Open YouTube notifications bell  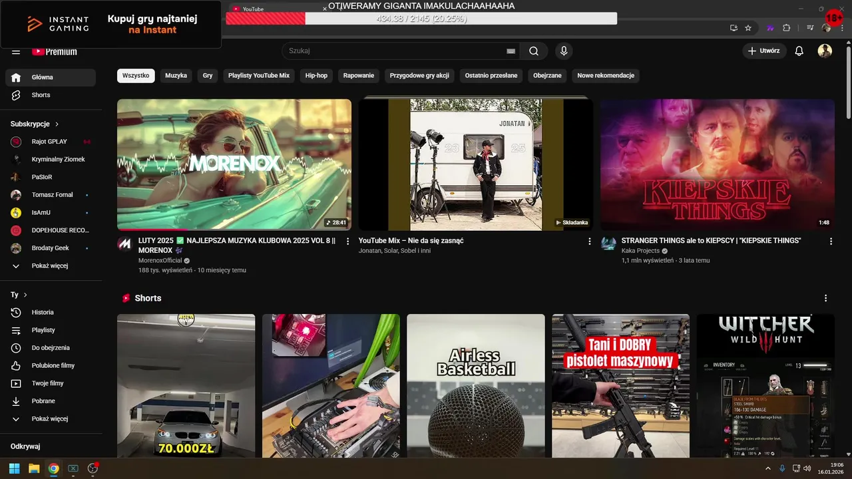(799, 51)
